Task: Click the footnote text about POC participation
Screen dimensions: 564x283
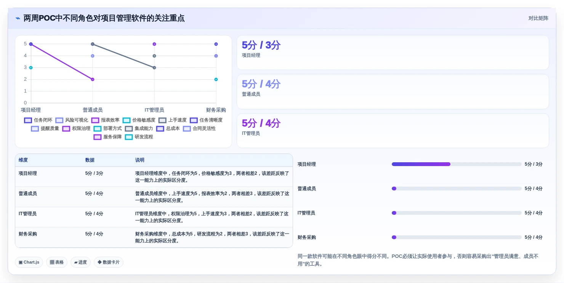Action: (x=418, y=260)
